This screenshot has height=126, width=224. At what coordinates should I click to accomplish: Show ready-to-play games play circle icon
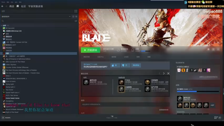[x=76, y=17]
